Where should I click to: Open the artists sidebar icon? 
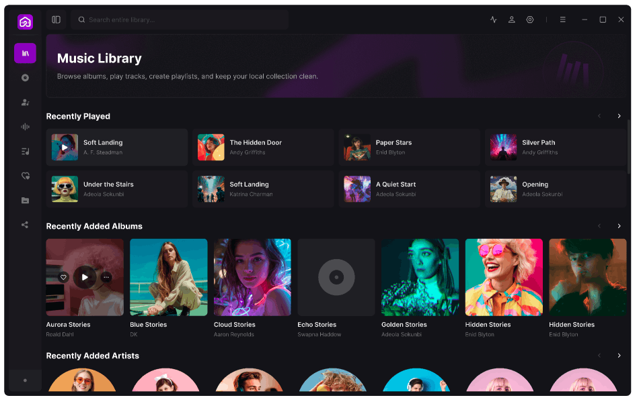coord(26,102)
